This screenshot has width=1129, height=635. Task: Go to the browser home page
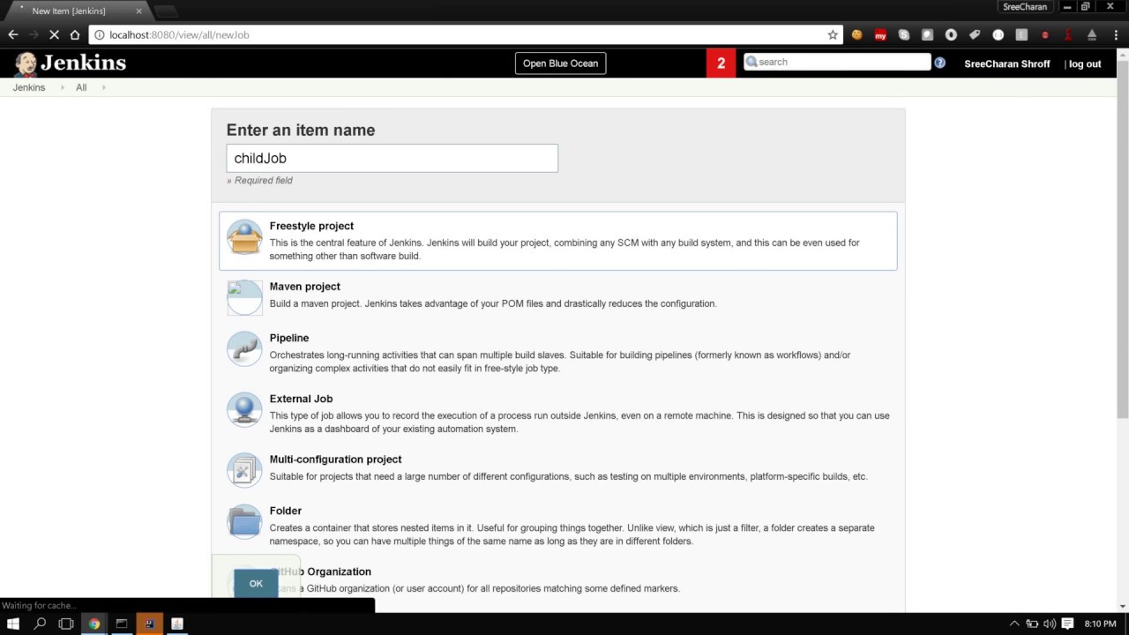[75, 34]
